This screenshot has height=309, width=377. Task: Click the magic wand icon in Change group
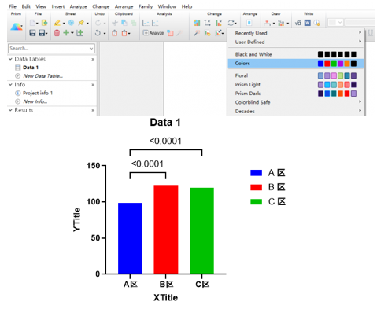click(197, 33)
